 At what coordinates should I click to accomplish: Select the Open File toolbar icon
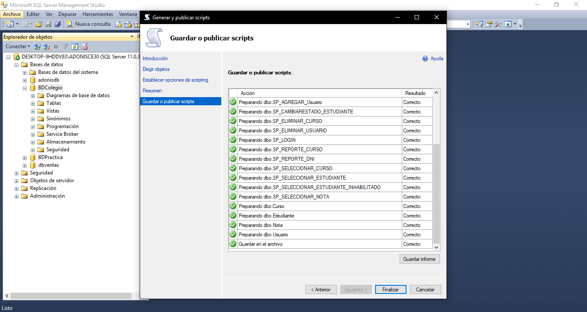38,24
